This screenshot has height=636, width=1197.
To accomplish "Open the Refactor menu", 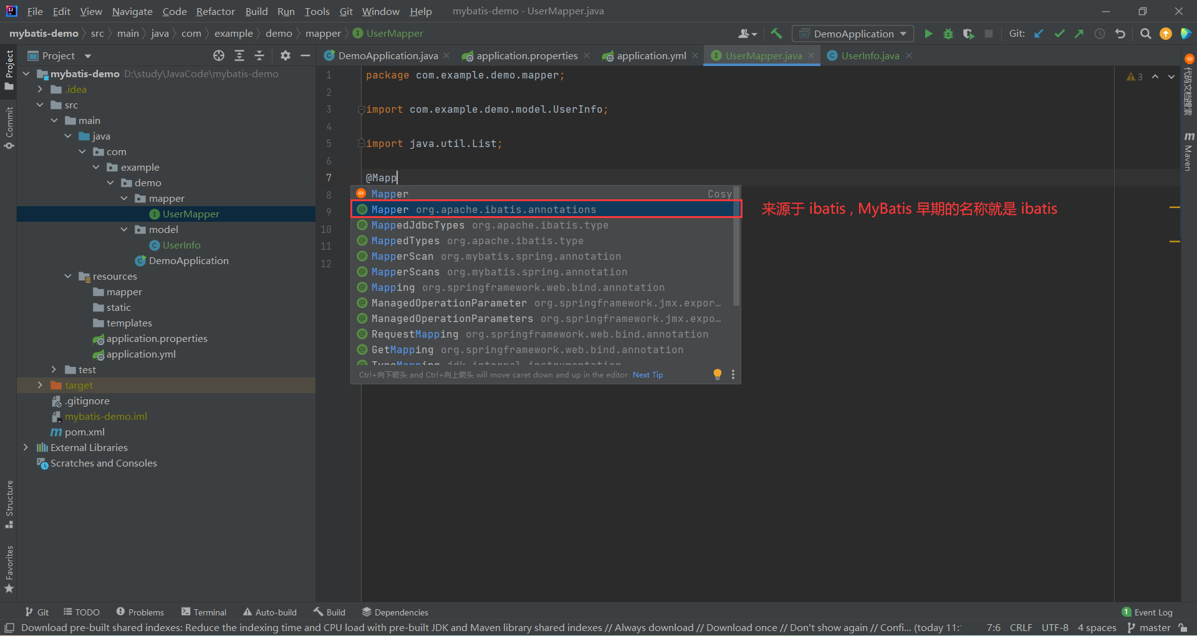I will coord(215,11).
